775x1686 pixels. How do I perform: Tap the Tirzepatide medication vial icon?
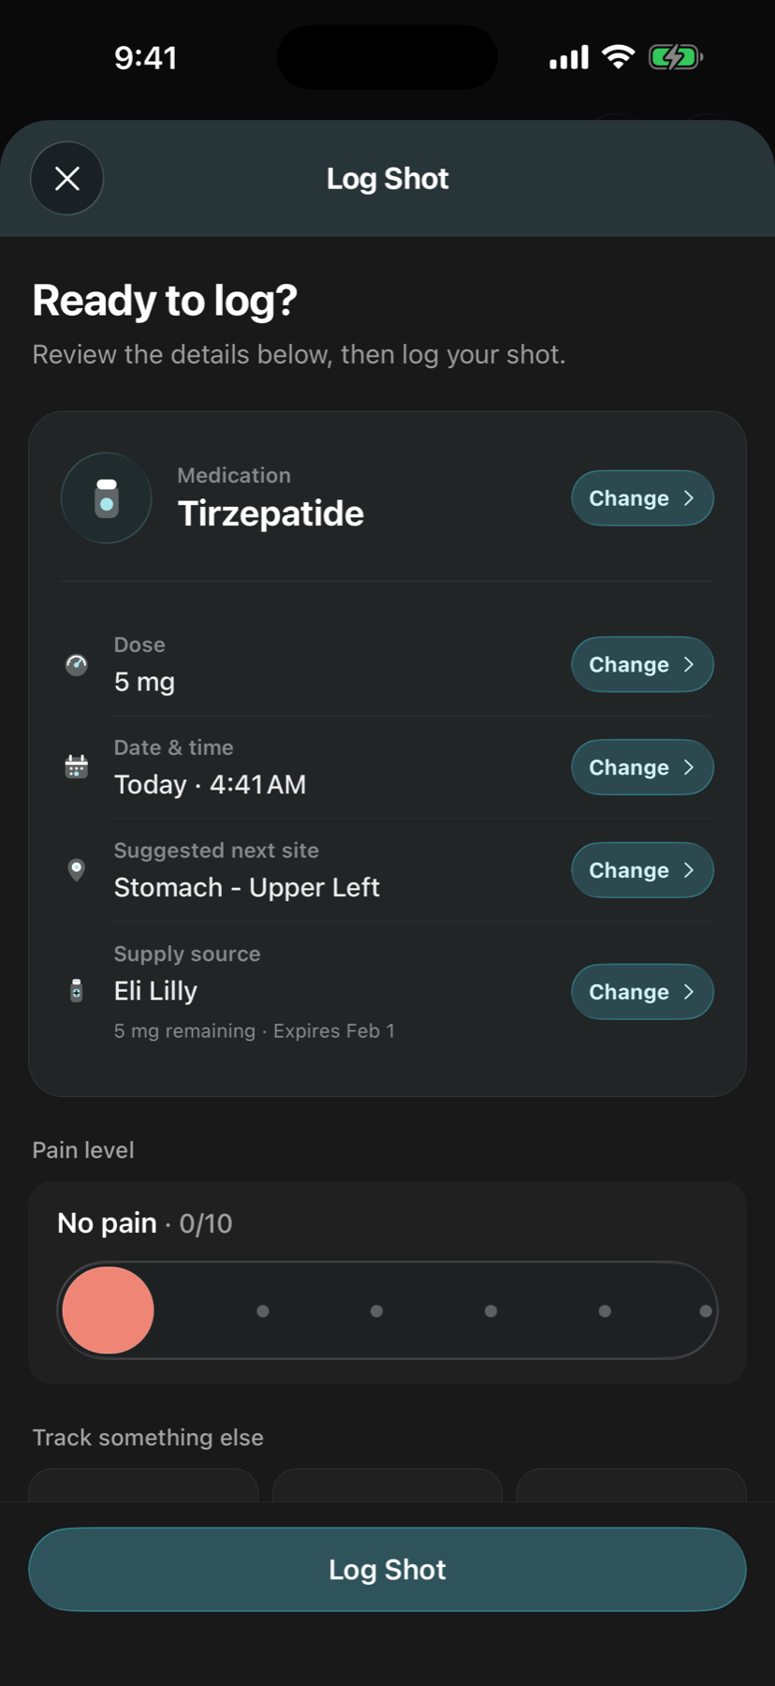click(107, 498)
